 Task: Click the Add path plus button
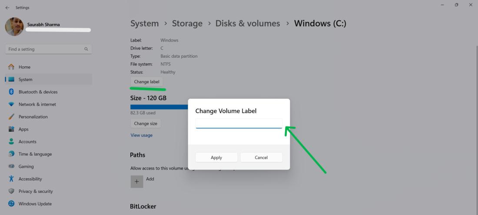(x=136, y=182)
